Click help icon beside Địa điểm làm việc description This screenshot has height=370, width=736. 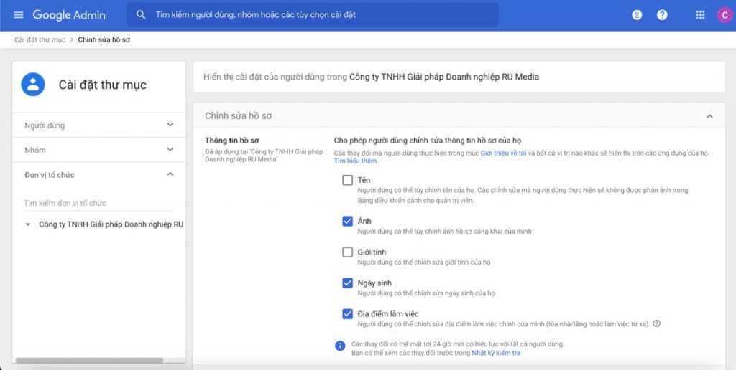[x=657, y=323]
